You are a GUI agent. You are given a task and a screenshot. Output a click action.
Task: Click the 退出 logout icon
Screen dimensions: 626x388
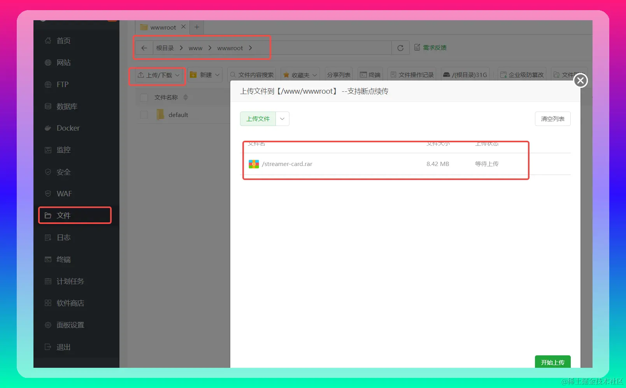[48, 347]
